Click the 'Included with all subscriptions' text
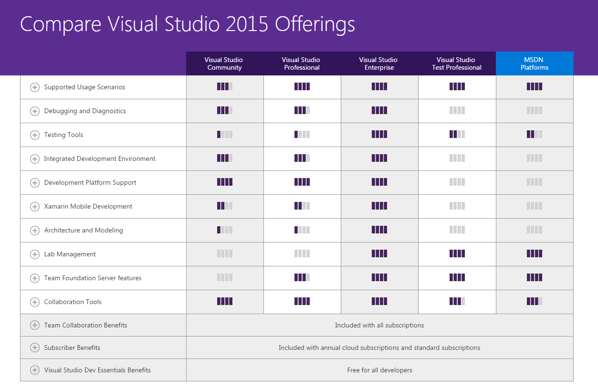 [x=379, y=326]
